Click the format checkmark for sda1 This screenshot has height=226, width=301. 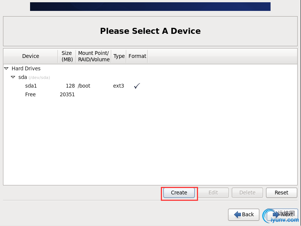[137, 86]
